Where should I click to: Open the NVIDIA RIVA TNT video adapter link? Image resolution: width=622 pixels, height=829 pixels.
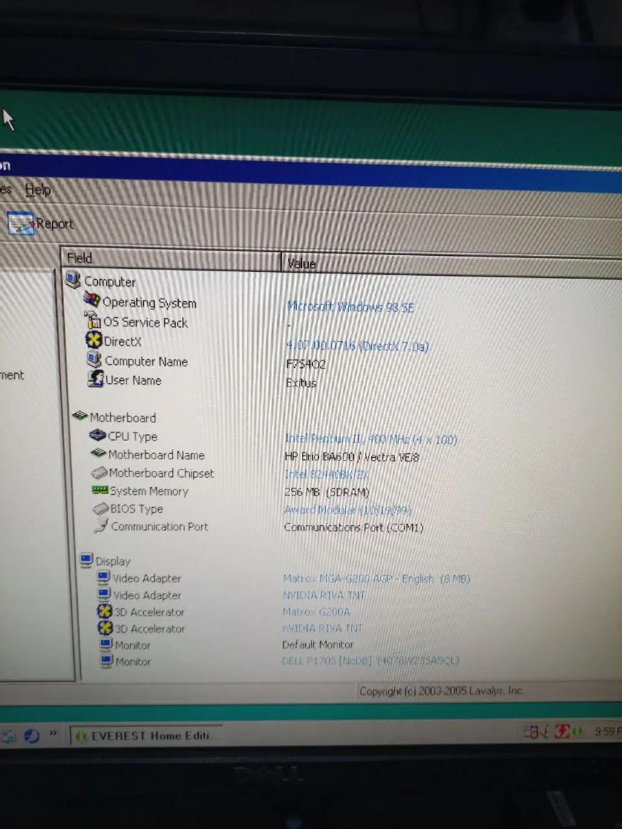pos(324,595)
